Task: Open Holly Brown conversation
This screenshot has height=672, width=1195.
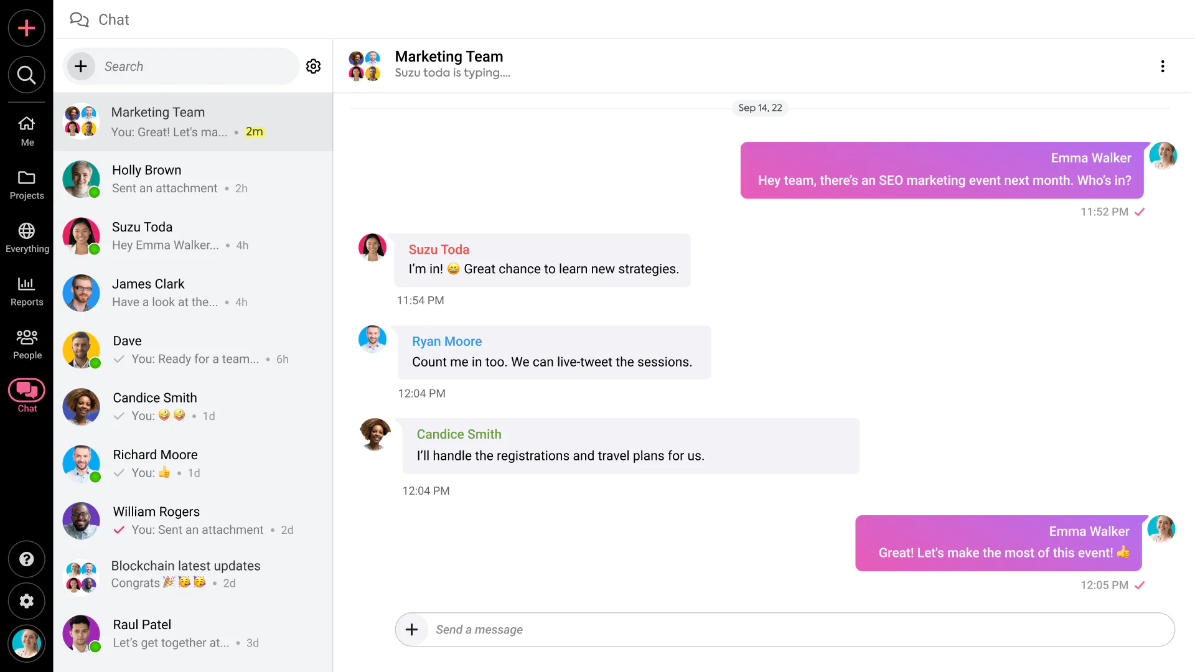Action: pos(193,179)
